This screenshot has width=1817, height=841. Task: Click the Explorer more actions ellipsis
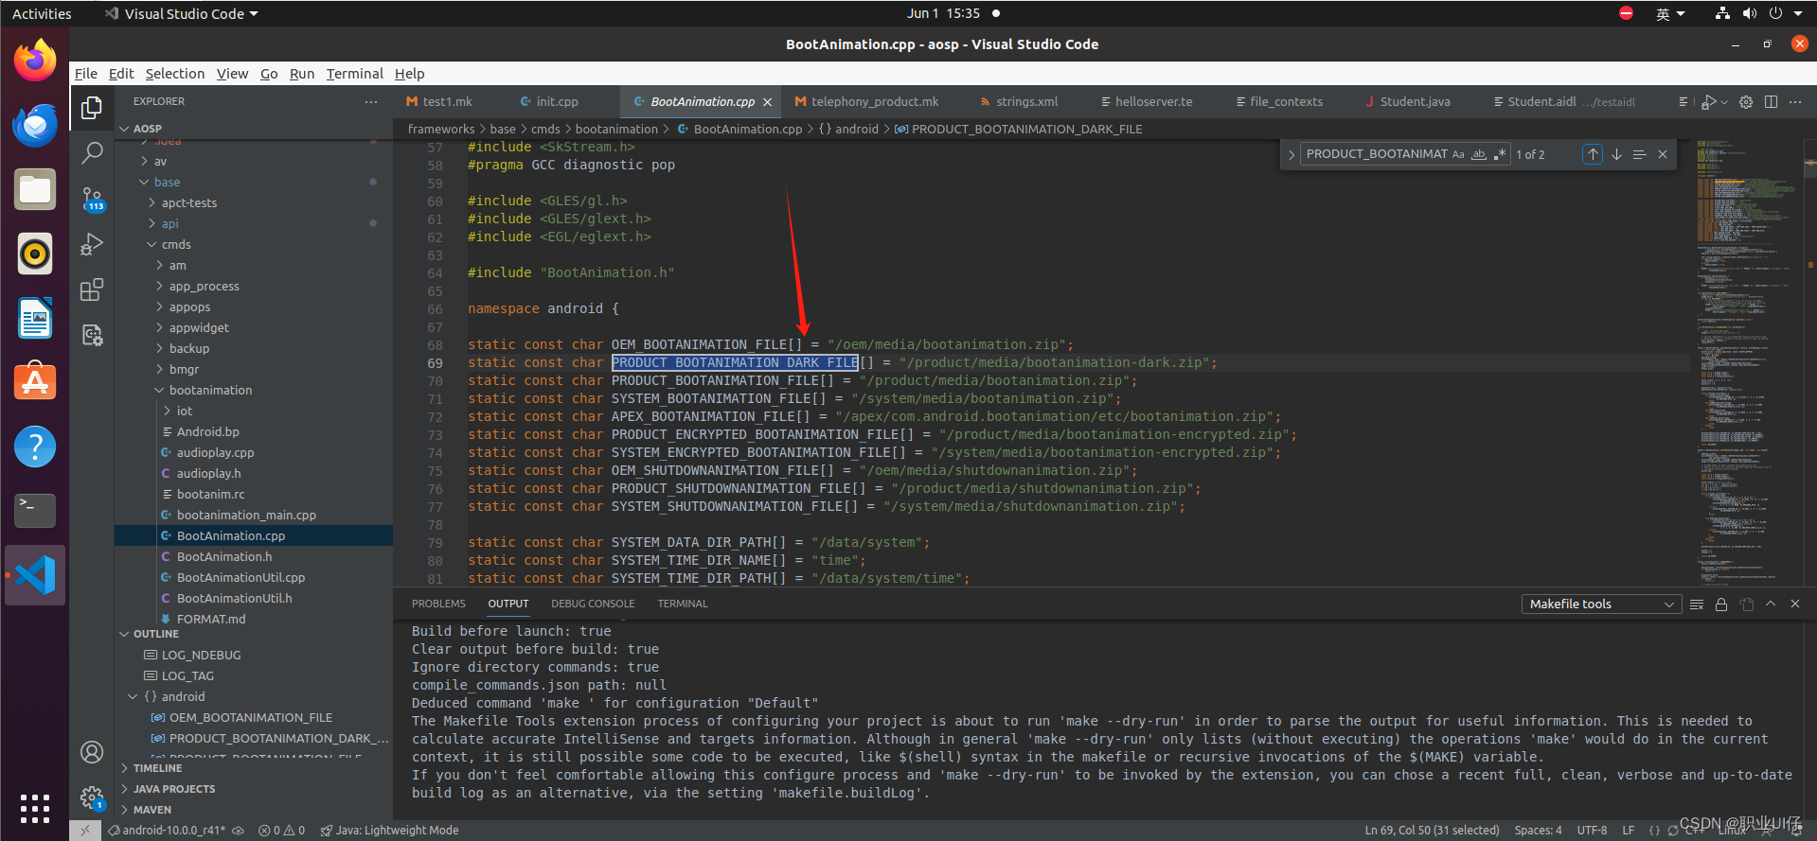coord(371,101)
